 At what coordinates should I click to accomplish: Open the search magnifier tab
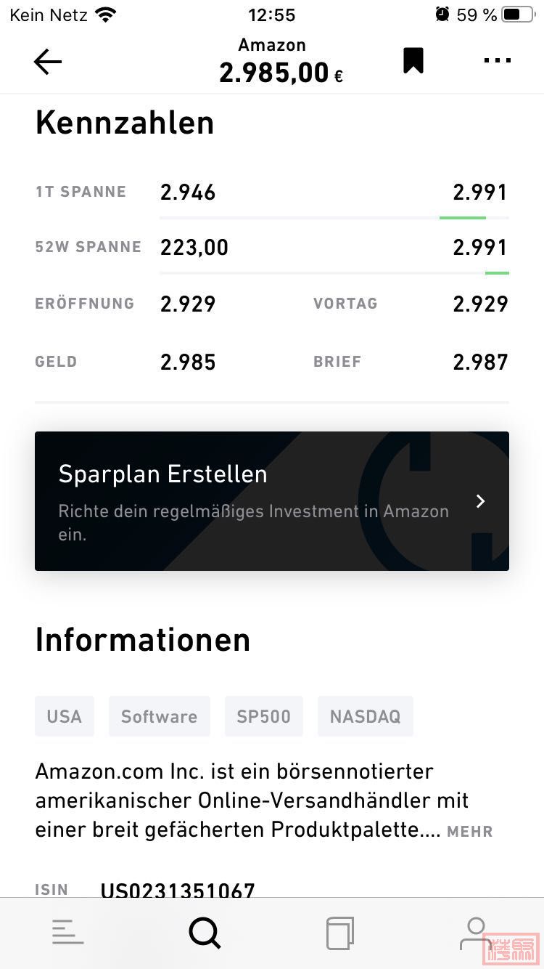(205, 933)
